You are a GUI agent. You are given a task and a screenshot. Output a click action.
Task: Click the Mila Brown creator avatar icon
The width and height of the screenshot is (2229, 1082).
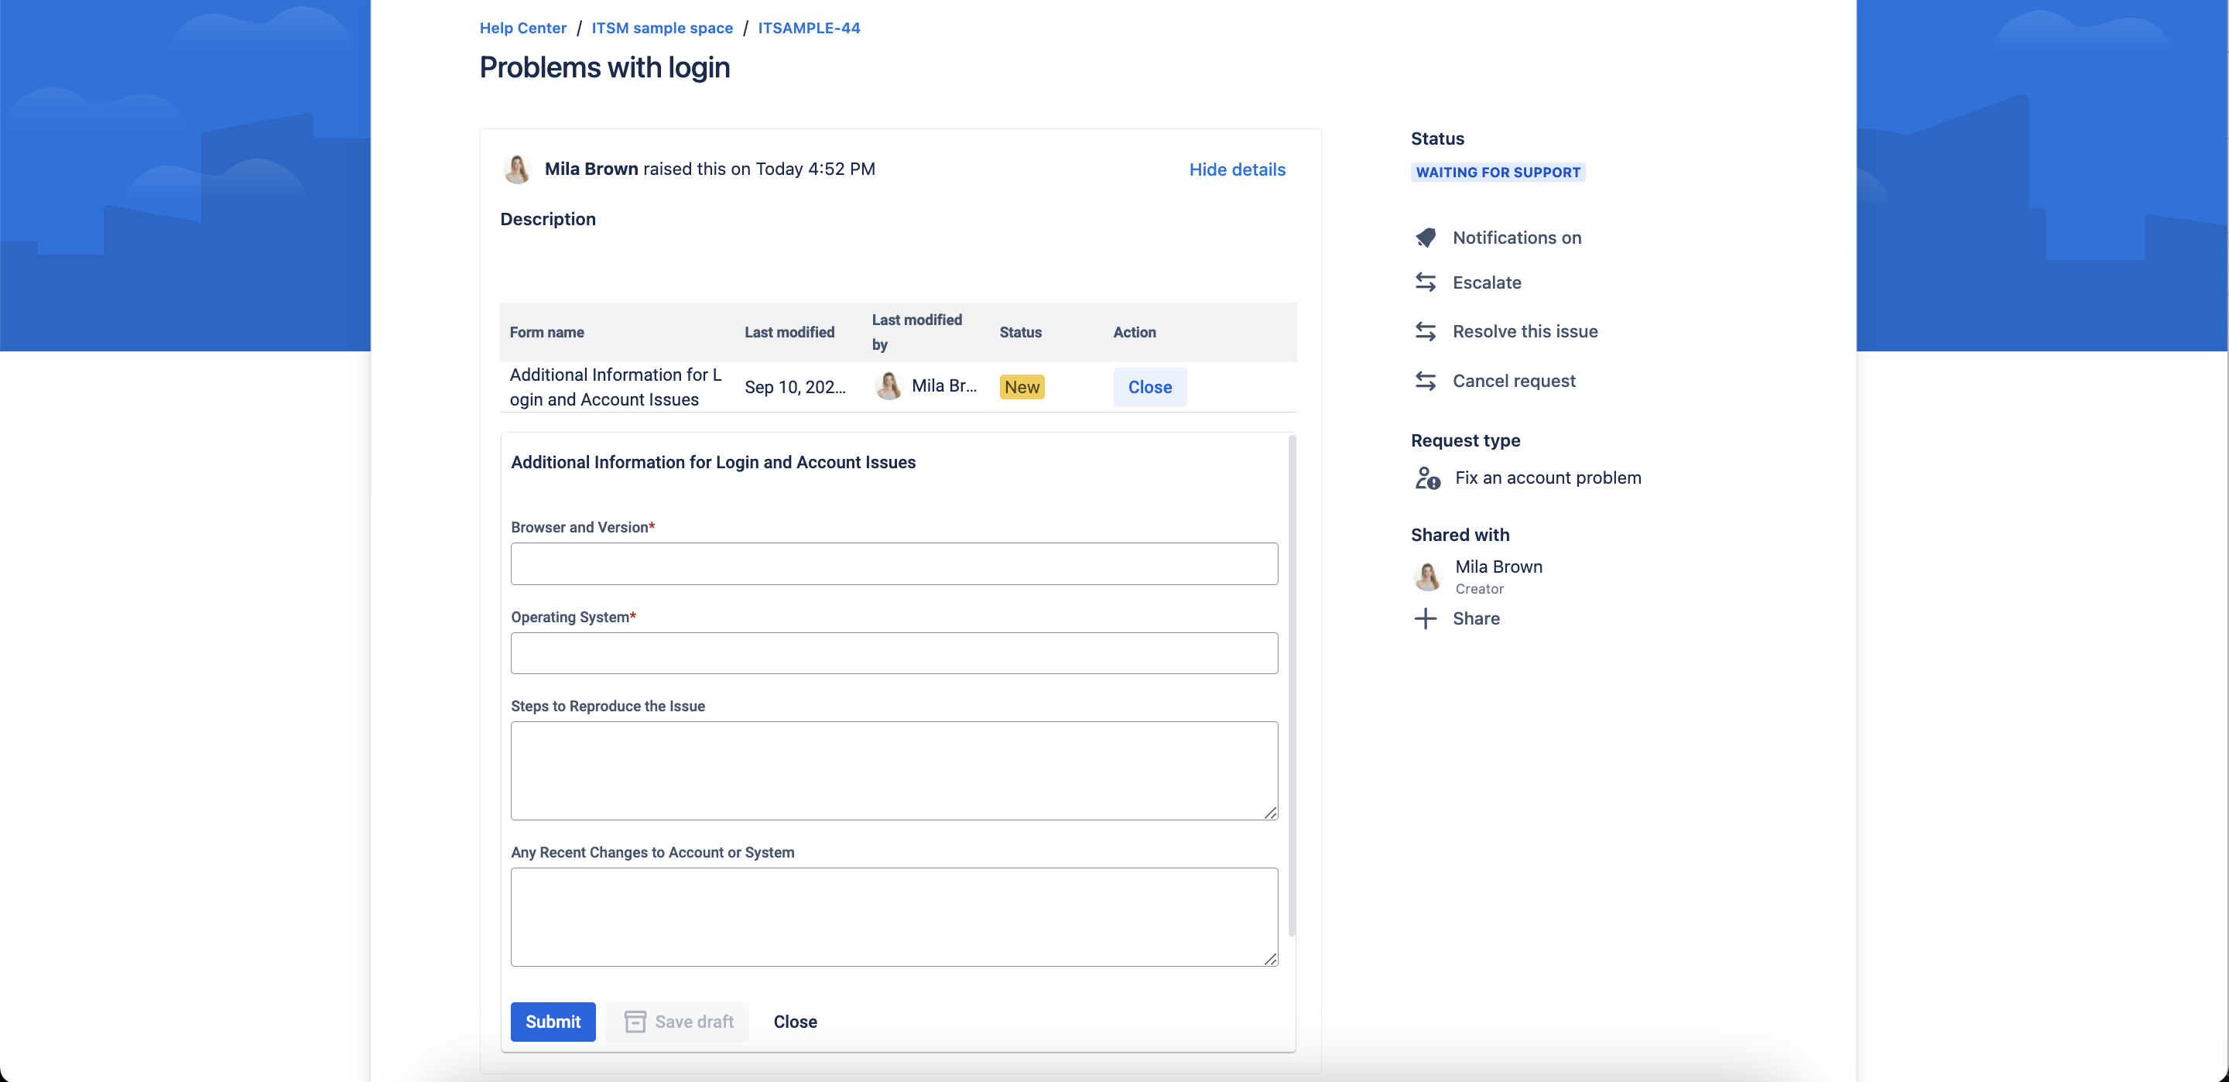coord(1426,574)
